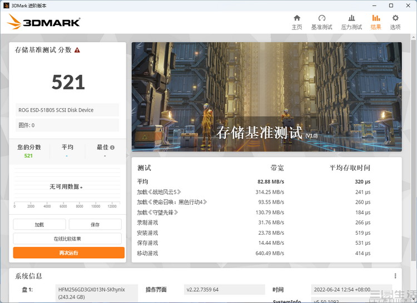Click the 314.25 MB/s bandwidth value
The width and height of the screenshot is (417, 303).
[270, 192]
